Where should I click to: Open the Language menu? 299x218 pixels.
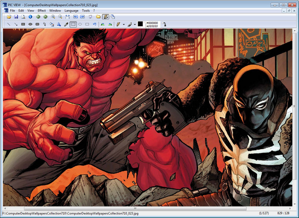pos(71,11)
